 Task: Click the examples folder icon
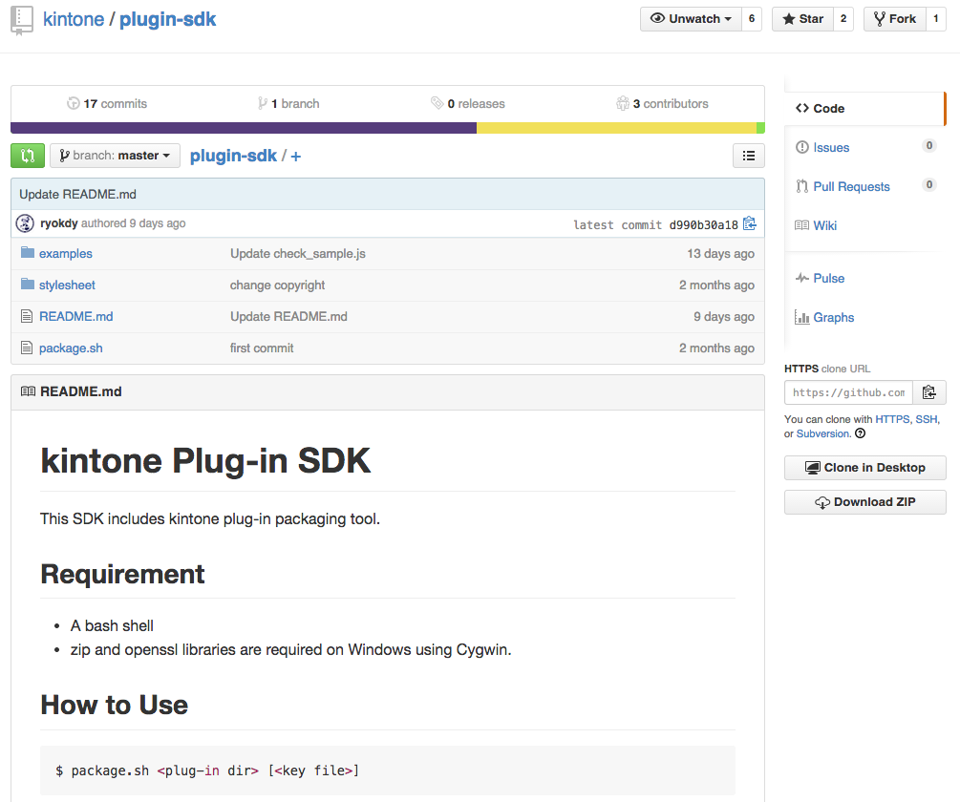pos(28,253)
